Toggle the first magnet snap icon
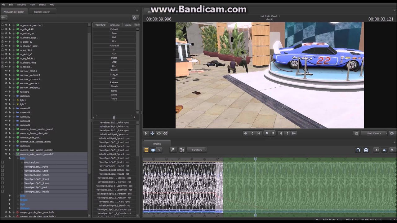The height and width of the screenshot is (223, 397). pos(358,150)
